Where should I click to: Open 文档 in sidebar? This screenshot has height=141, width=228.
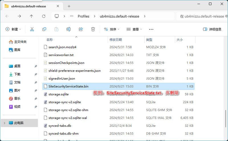[15, 82]
